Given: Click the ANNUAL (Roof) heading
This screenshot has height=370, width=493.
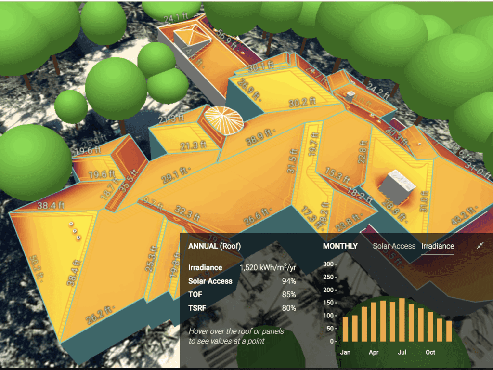Looking at the screenshot, I should (214, 246).
